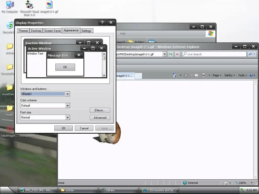Switch to IMG_2332.JPG taskbar window
This screenshot has width=259, height=194.
[38, 190]
